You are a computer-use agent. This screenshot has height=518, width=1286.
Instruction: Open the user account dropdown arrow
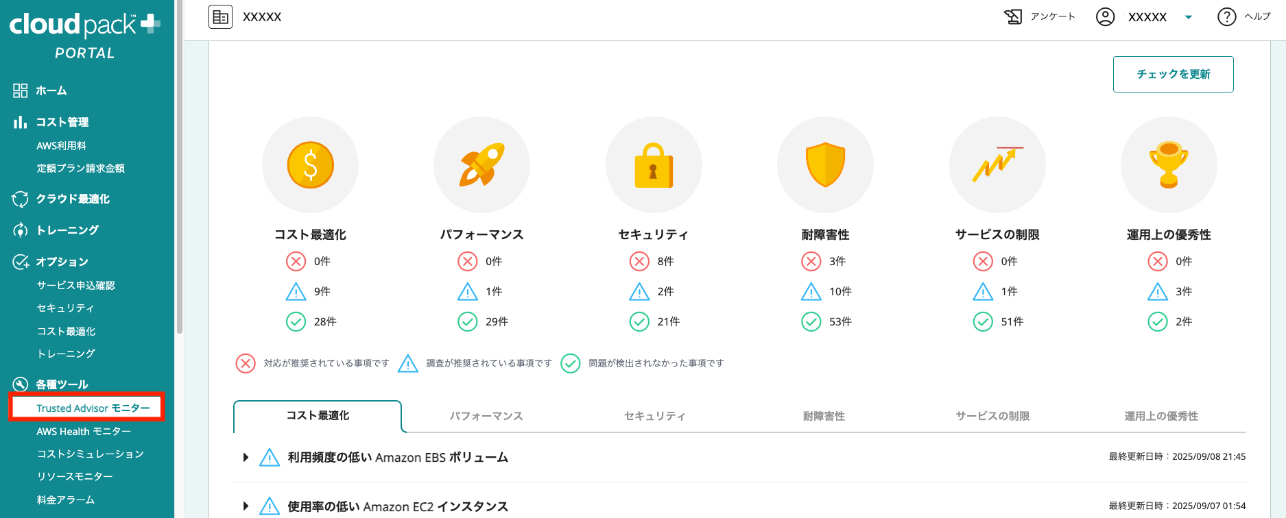click(1189, 17)
